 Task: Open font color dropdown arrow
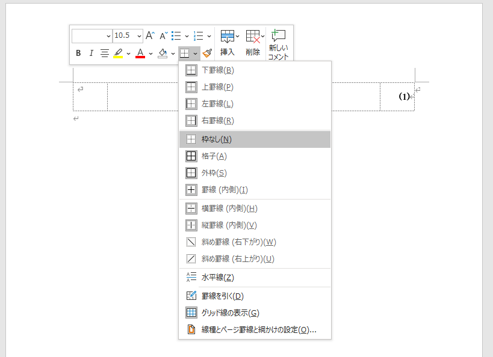pos(150,53)
